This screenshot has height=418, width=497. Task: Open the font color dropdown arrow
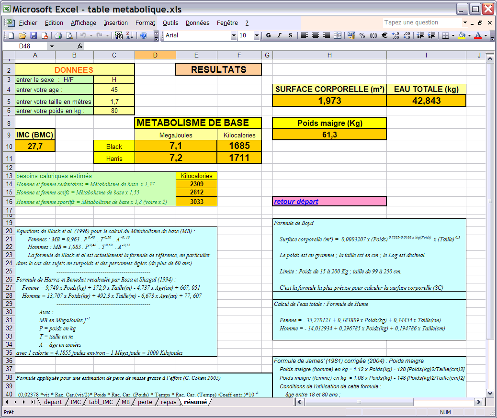[x=486, y=35]
